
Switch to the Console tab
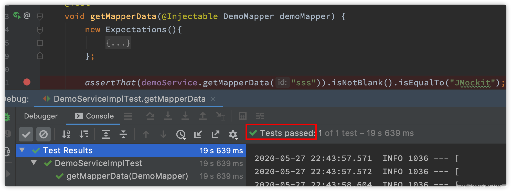point(94,116)
